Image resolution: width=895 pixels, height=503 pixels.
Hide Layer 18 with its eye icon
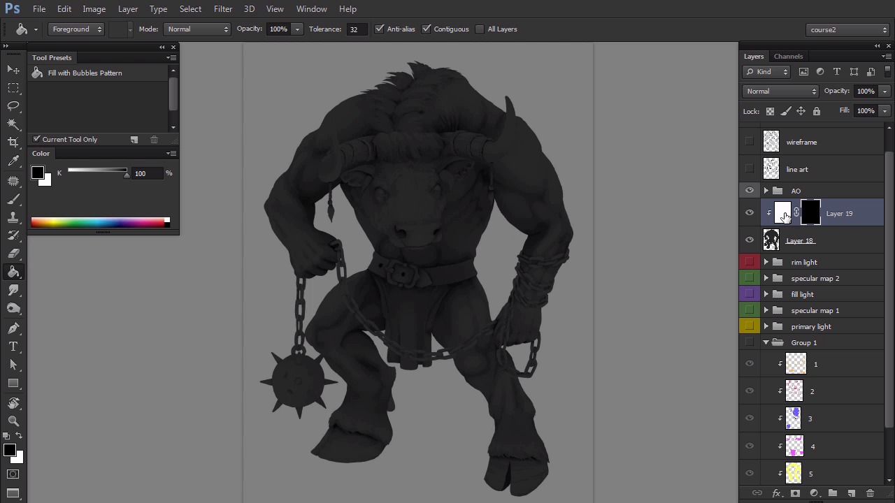(x=750, y=240)
